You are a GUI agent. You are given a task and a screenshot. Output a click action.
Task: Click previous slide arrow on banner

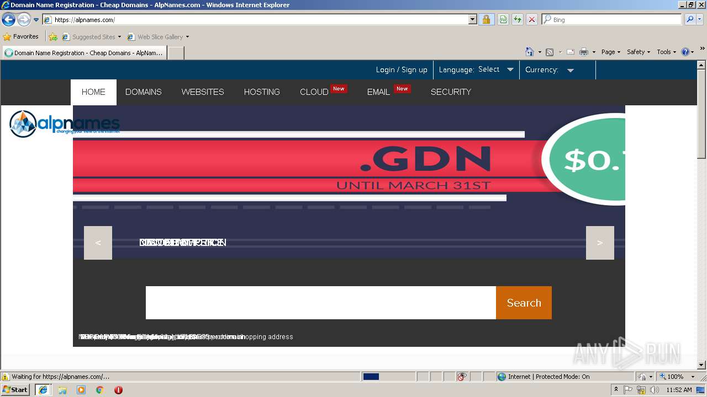pos(98,243)
